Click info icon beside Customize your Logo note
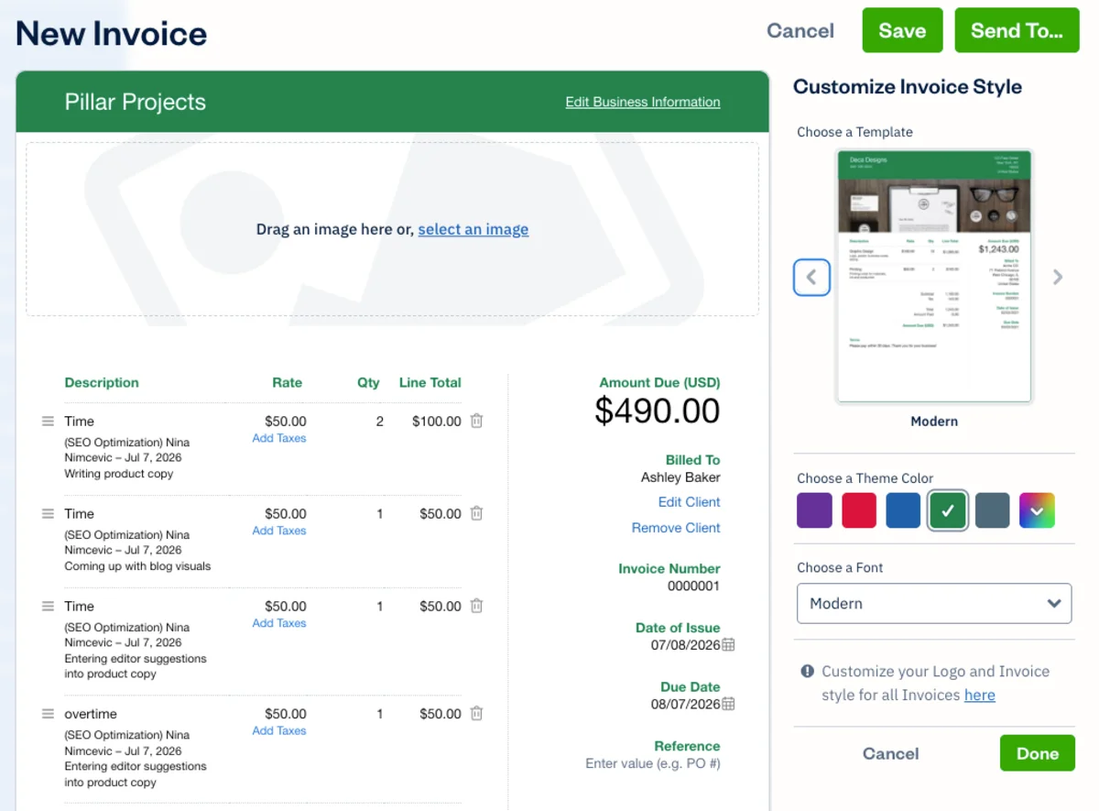The width and height of the screenshot is (1099, 811). [x=807, y=671]
